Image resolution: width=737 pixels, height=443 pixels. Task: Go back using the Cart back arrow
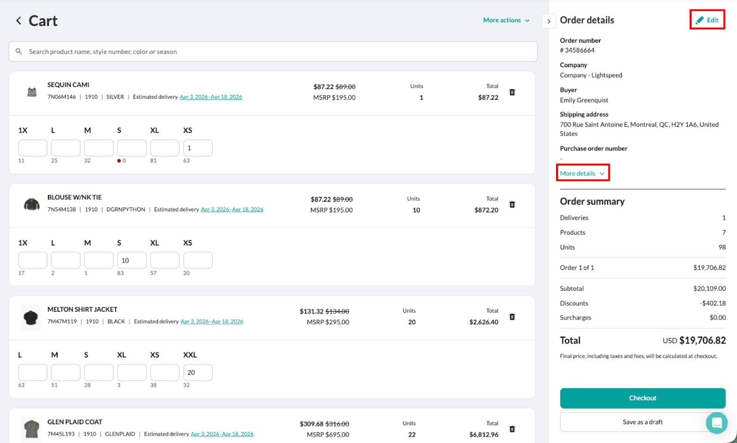(18, 20)
